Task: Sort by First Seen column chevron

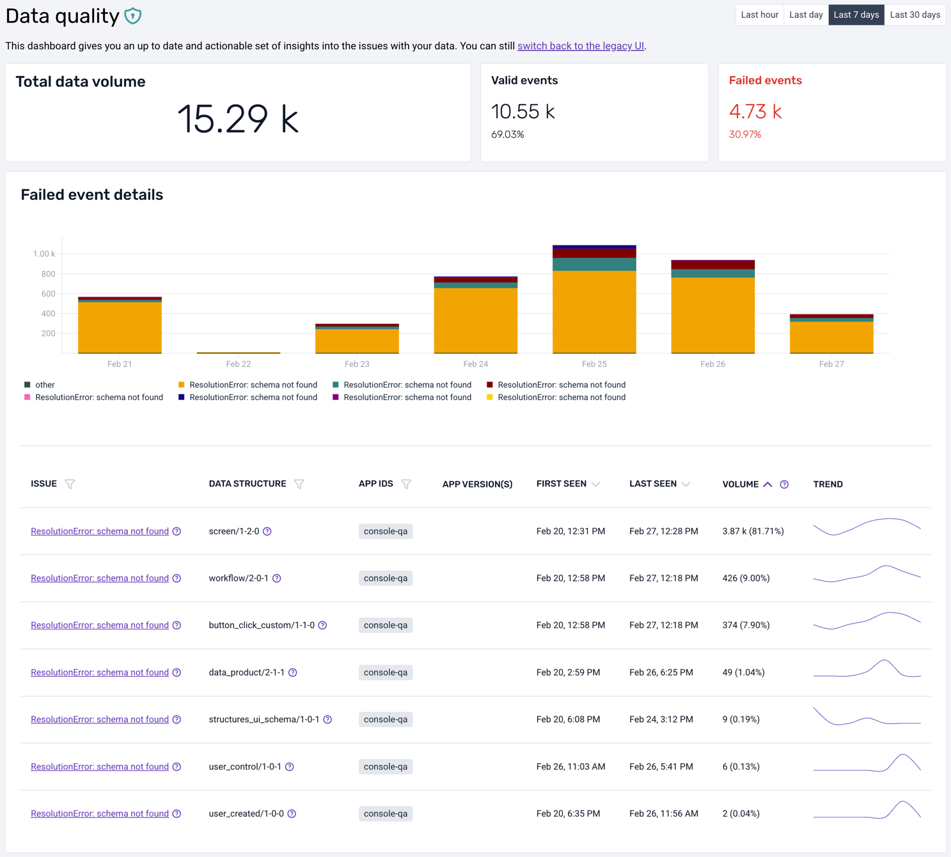Action: click(596, 484)
